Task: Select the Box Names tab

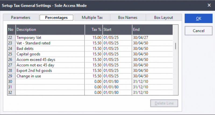Action: 128,18
